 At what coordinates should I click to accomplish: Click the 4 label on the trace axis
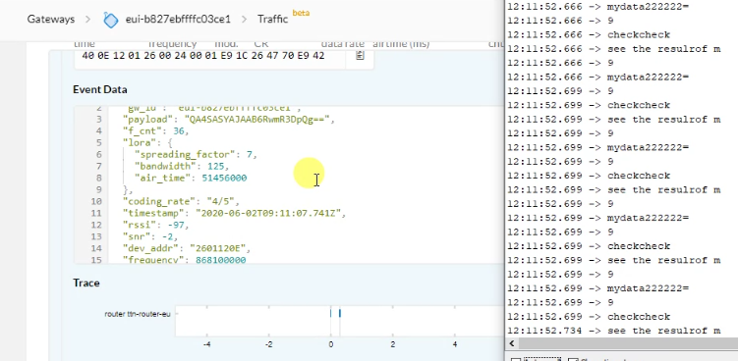(x=455, y=344)
